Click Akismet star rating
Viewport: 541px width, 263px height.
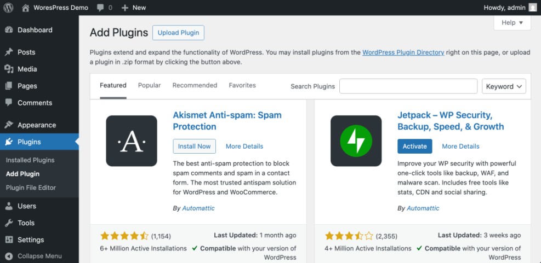(124, 236)
